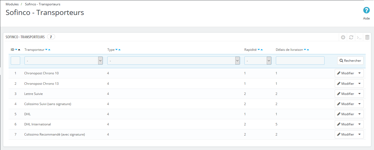374x150 pixels.
Task: Open the Aide help icon
Action: (366, 10)
